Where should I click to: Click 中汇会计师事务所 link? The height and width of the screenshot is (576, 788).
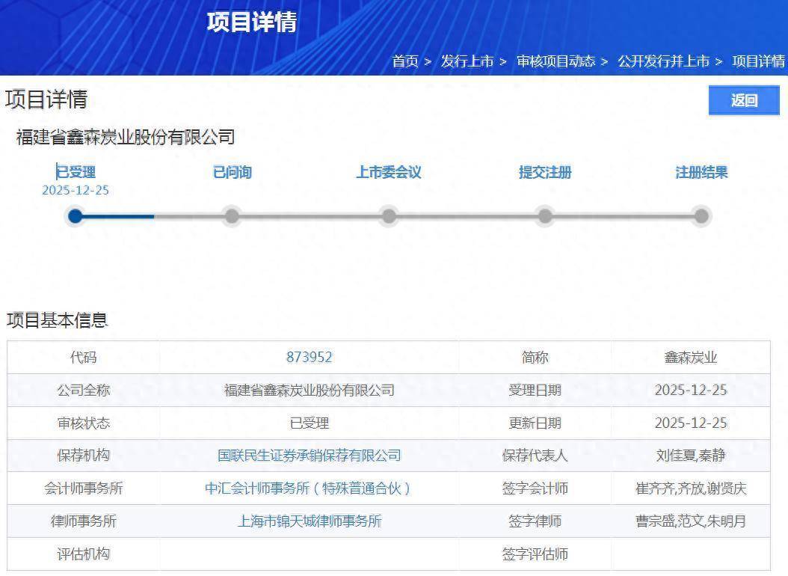point(309,488)
